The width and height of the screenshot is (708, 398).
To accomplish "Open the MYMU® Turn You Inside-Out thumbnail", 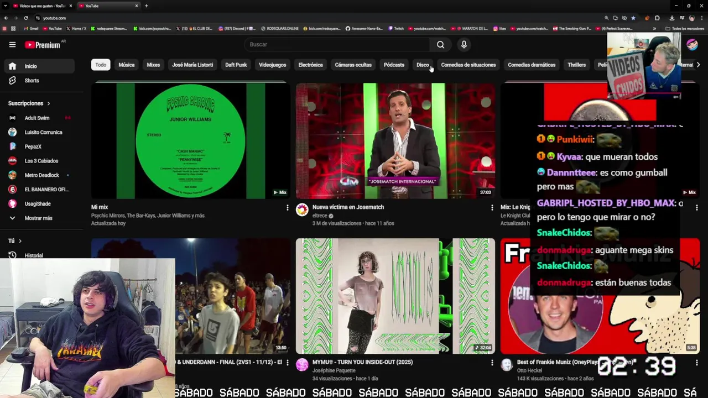I will tap(395, 296).
